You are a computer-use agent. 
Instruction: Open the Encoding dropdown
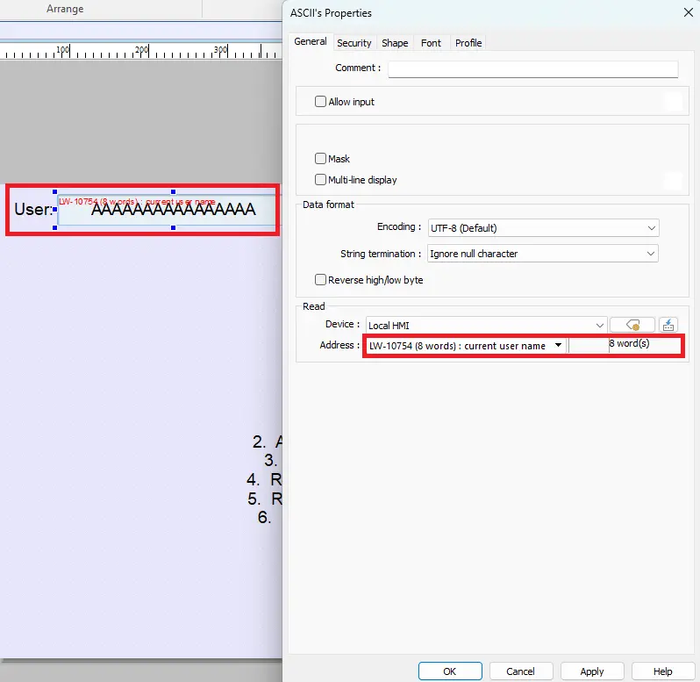coord(543,228)
